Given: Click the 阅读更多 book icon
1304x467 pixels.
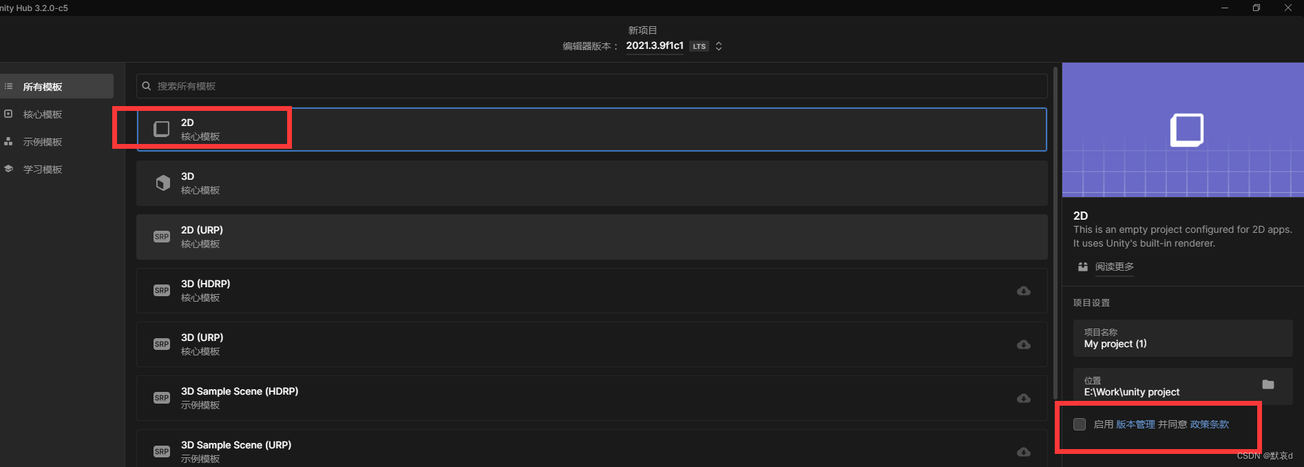Looking at the screenshot, I should (1083, 267).
